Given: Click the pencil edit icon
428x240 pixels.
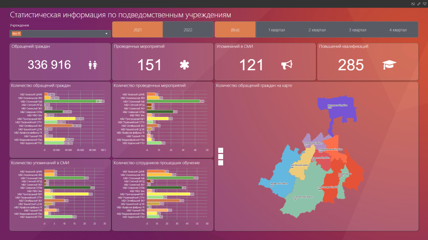Looking at the screenshot, I should pyautogui.click(x=419, y=3).
